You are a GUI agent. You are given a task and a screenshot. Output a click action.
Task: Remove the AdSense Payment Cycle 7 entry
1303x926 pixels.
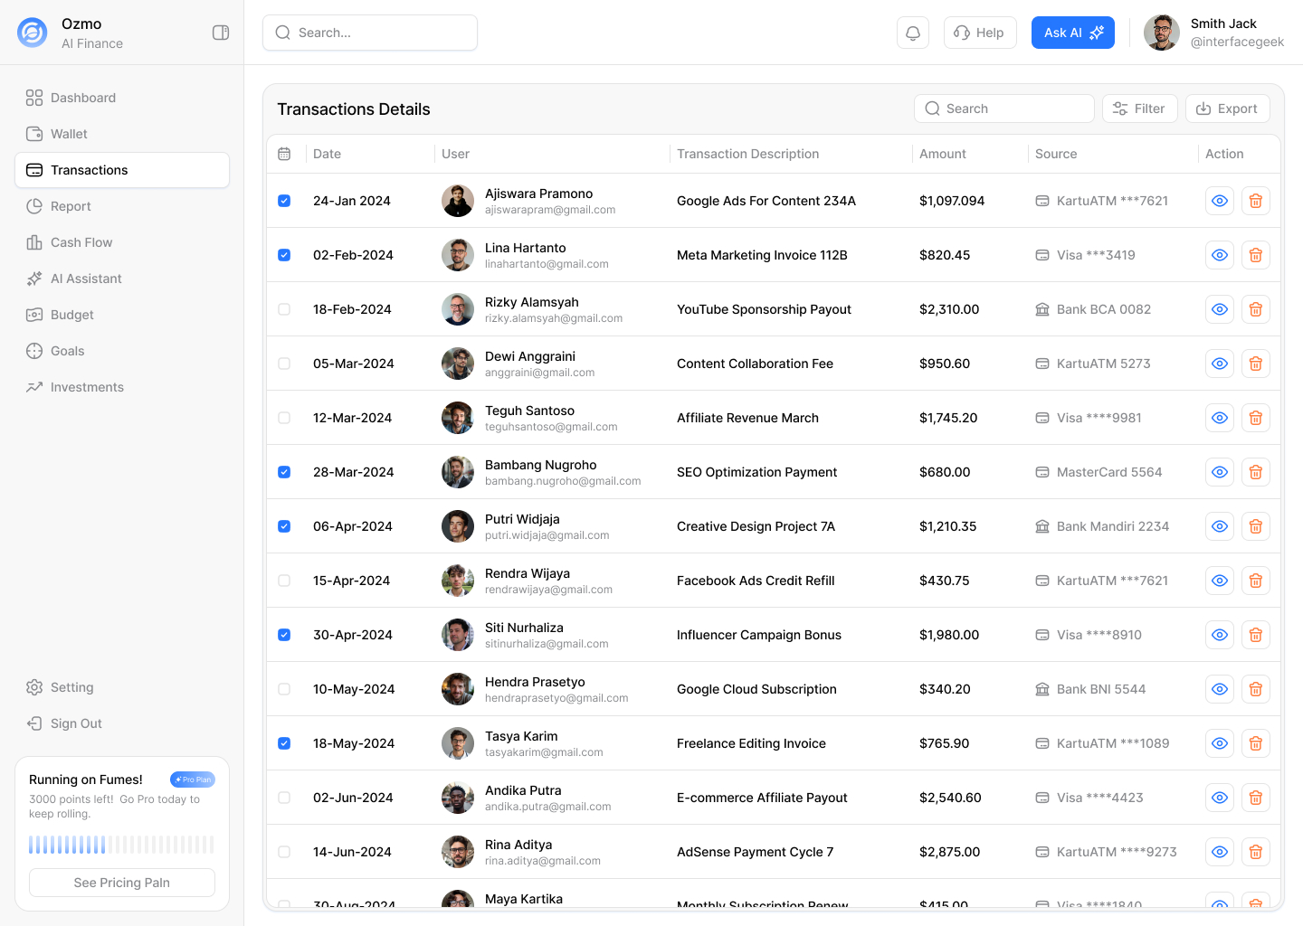tap(1255, 852)
